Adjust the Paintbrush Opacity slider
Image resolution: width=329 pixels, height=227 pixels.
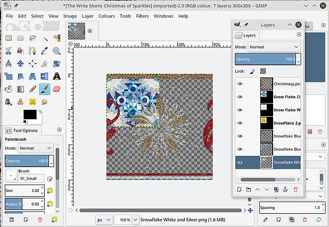point(27,161)
